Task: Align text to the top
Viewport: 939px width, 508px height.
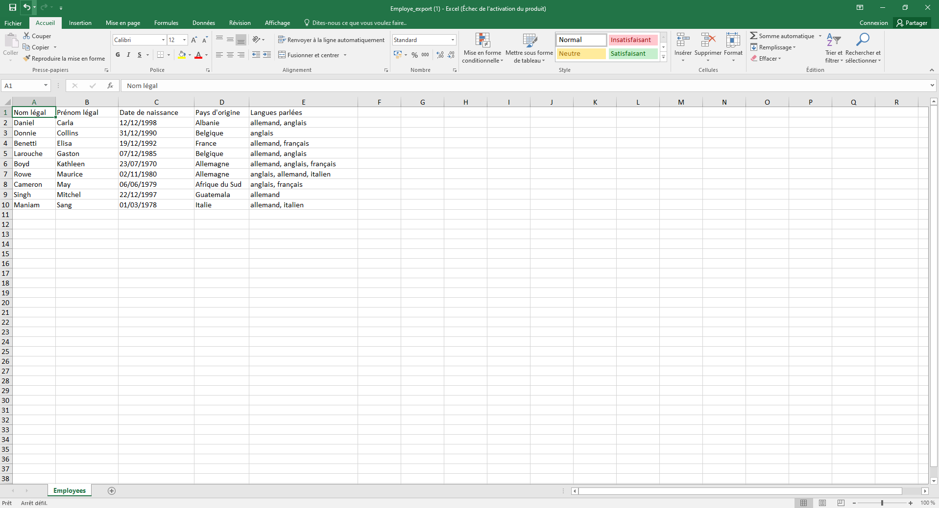Action: click(219, 40)
